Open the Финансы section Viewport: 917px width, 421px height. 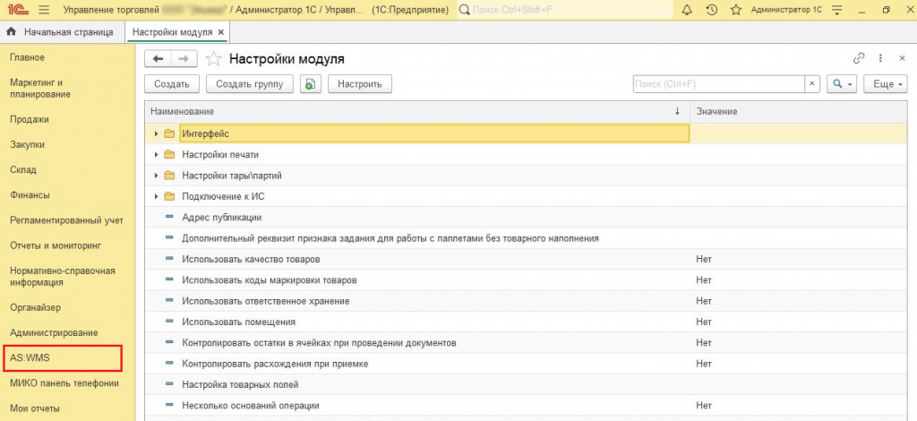click(30, 194)
